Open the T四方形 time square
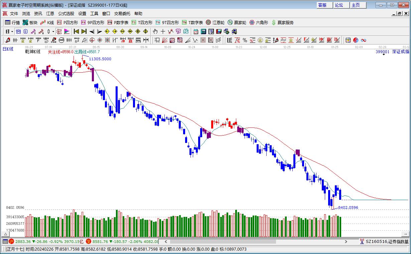The image size is (411, 254). click(x=142, y=22)
